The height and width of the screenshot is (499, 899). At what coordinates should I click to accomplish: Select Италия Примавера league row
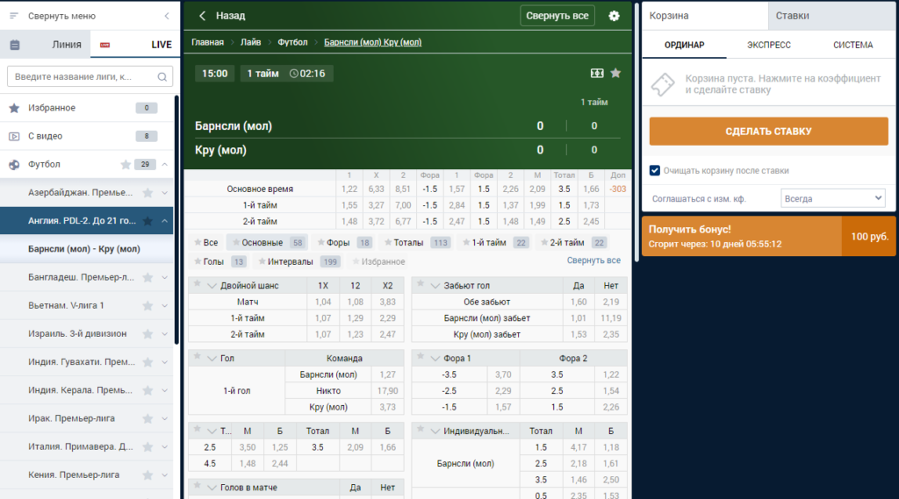pyautogui.click(x=87, y=447)
